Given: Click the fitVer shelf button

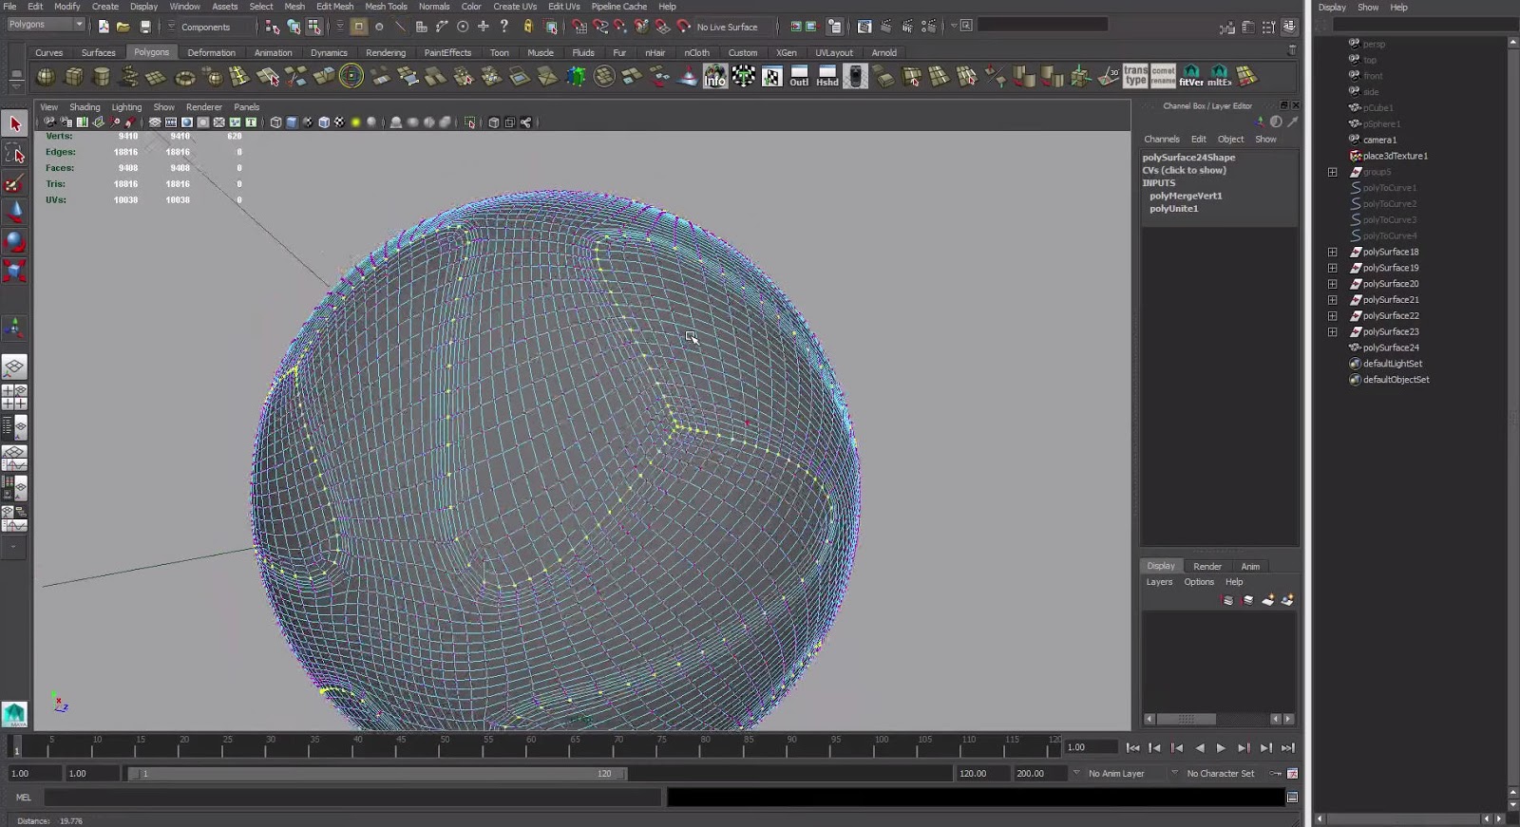Looking at the screenshot, I should point(1191,76).
